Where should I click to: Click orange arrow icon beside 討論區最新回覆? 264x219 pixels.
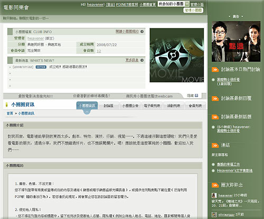click(215, 99)
